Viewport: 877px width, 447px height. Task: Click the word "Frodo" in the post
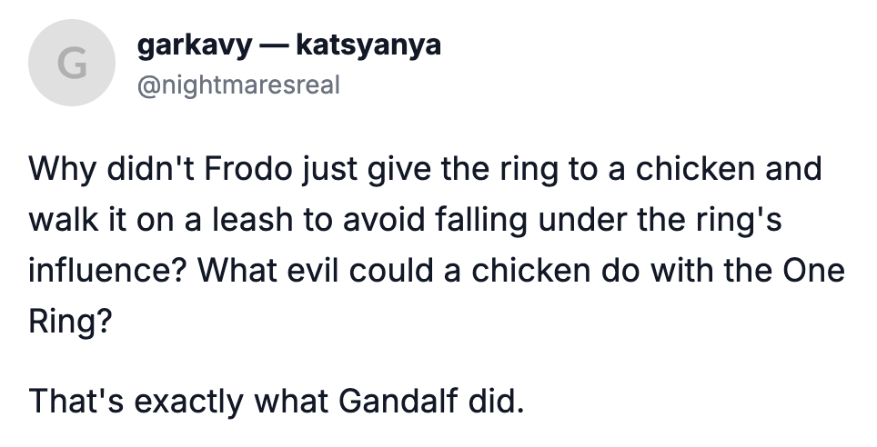click(x=228, y=170)
